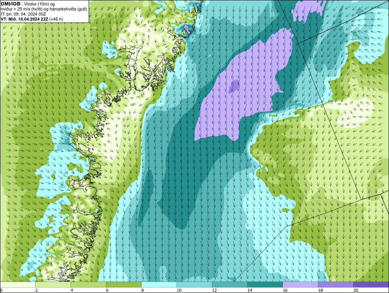Image resolution: width=389 pixels, height=293 pixels.
Task: Click the 2–4 m/s light green legend swatch
Action: [53, 284]
